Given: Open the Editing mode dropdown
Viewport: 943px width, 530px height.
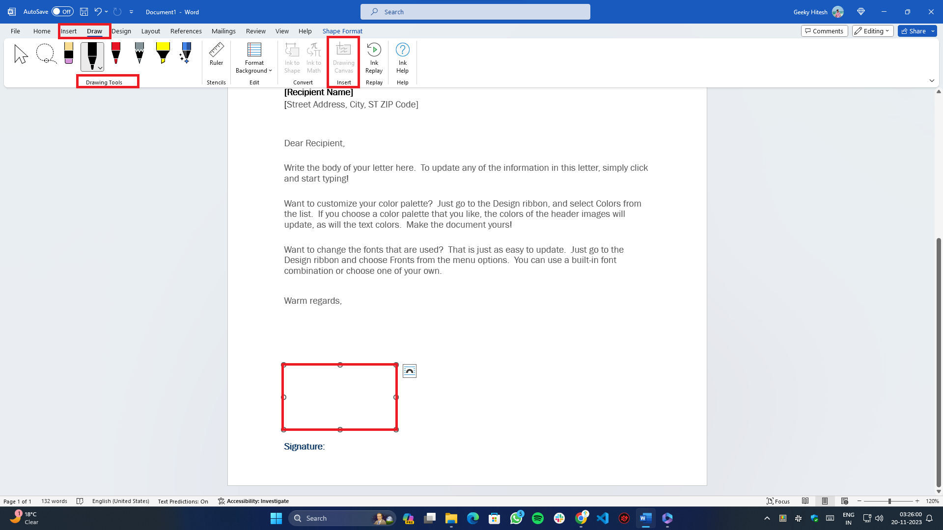Looking at the screenshot, I should tap(873, 31).
